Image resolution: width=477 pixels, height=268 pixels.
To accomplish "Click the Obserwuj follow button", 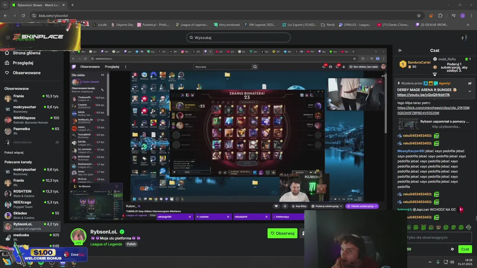I will [282, 233].
